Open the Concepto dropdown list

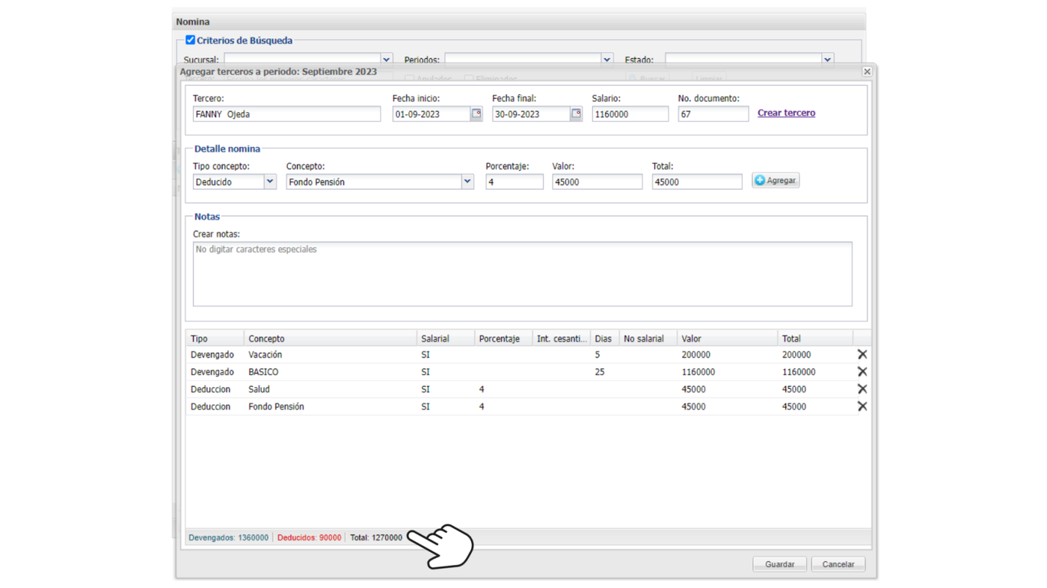(x=467, y=182)
